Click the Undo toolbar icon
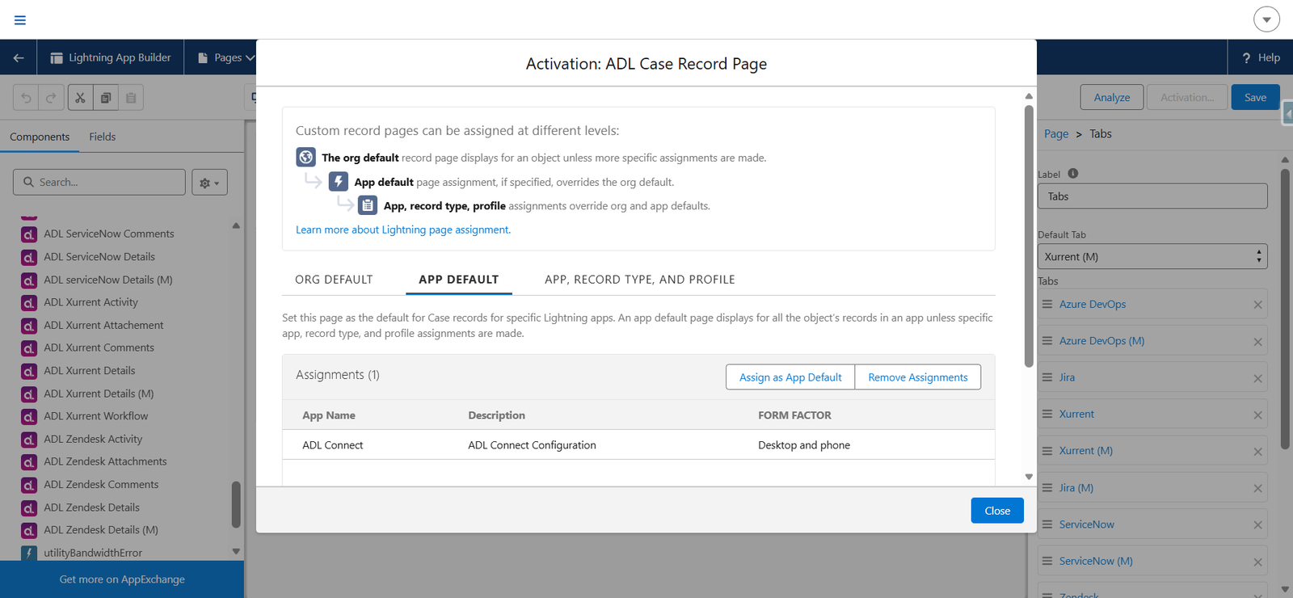 [27, 98]
